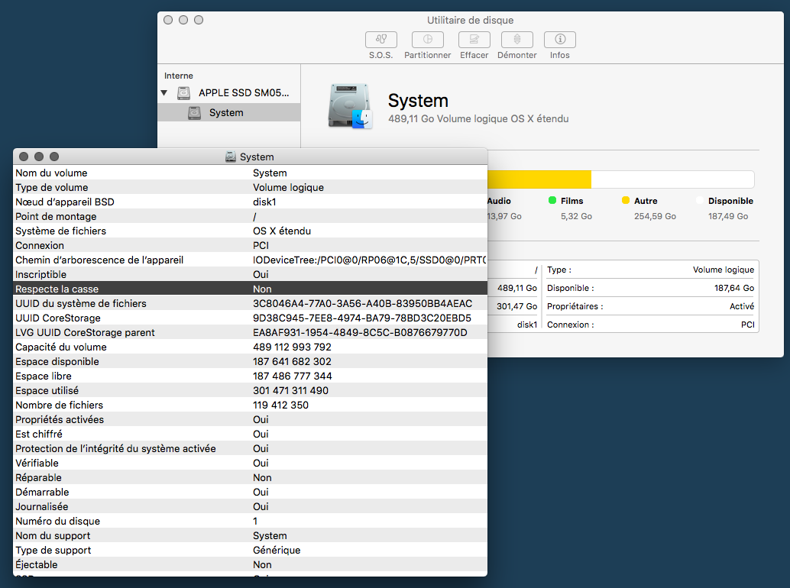Click the System volume icon in sidebar
This screenshot has width=790, height=588.
(x=194, y=113)
